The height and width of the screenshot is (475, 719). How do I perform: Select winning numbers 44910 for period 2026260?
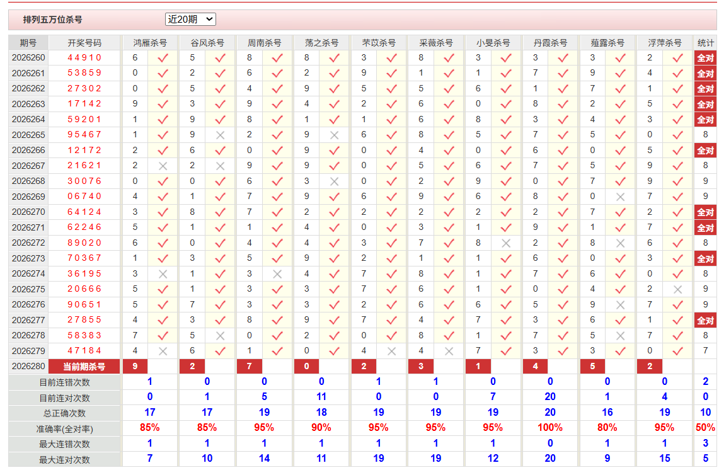[x=84, y=58]
